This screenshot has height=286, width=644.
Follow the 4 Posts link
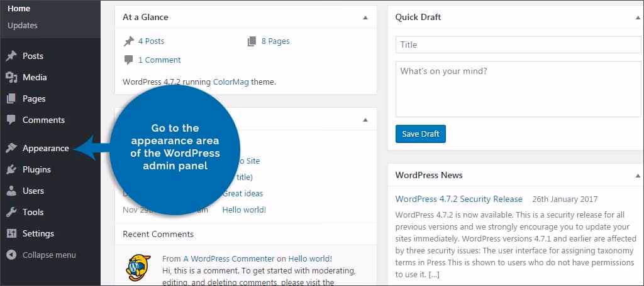[x=151, y=41]
